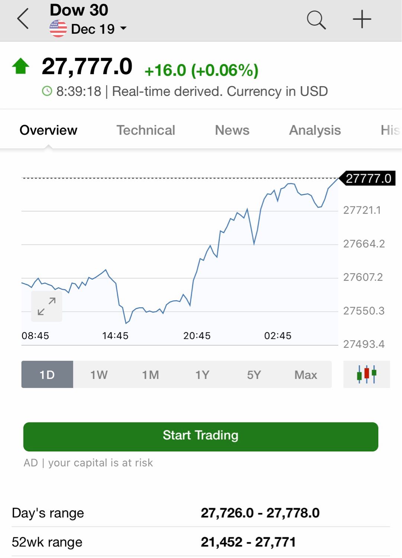
Task: Open the Dec 19 contract dropdown
Action: pos(98,29)
